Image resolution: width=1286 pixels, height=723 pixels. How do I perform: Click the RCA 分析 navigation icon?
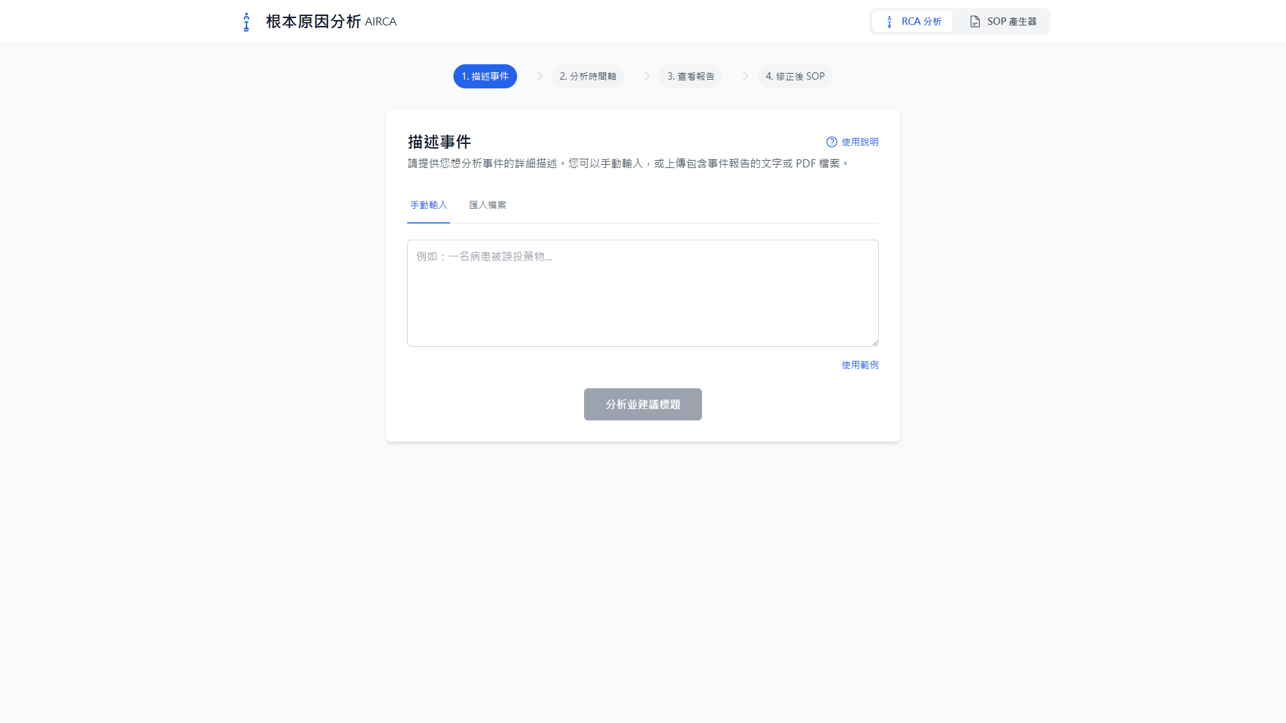(x=889, y=21)
